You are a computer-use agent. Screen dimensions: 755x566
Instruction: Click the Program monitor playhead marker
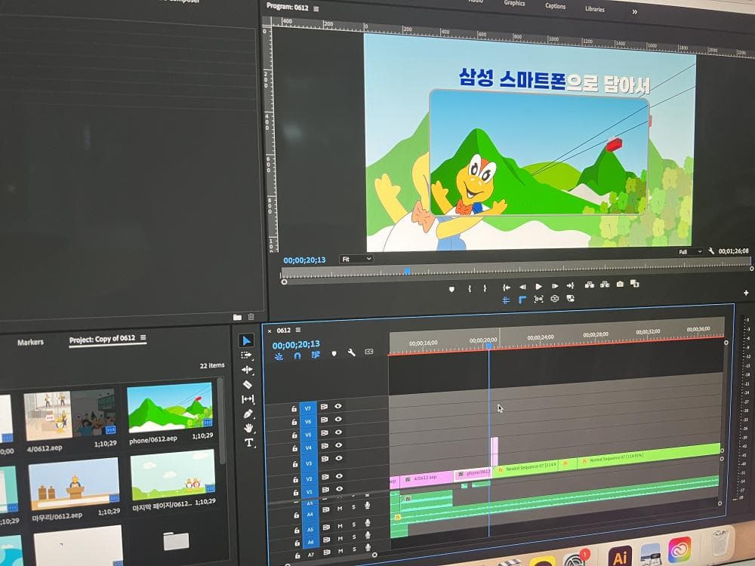coord(407,271)
